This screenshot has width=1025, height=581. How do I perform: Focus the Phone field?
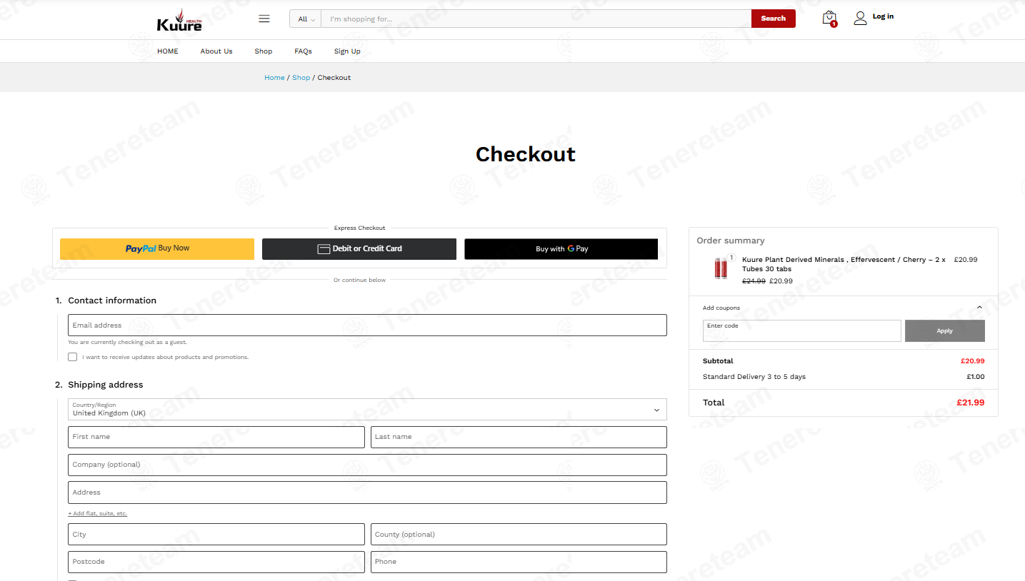519,562
